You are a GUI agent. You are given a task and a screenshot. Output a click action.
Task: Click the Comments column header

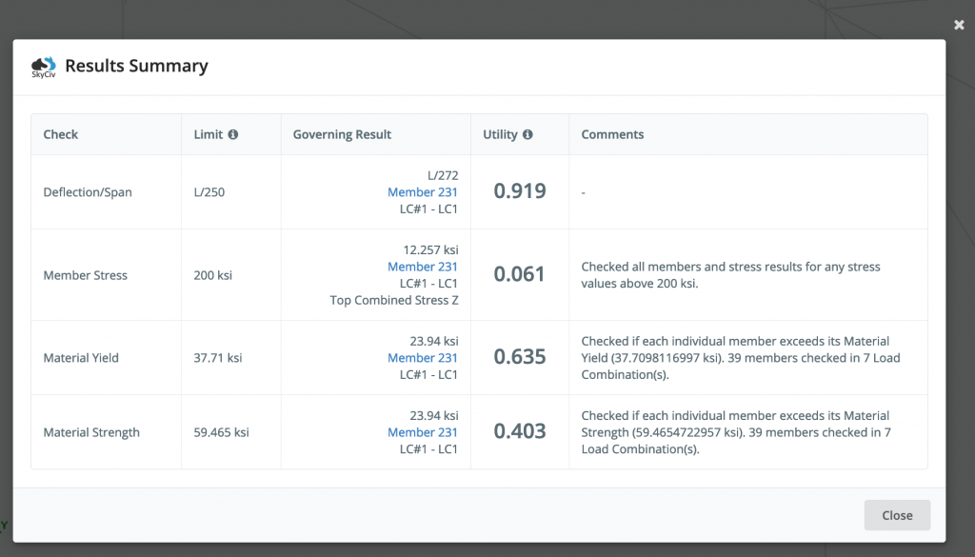(x=612, y=135)
